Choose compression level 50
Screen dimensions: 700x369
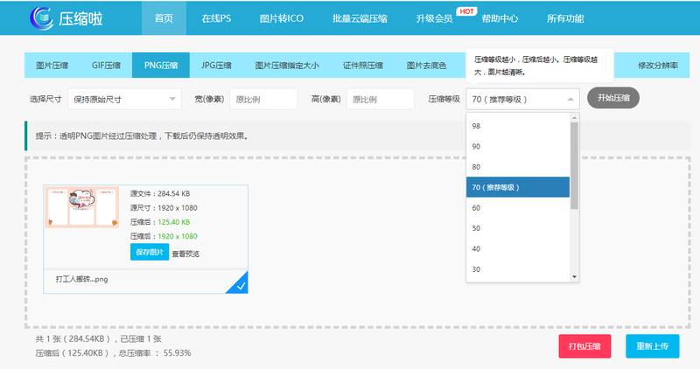click(518, 228)
